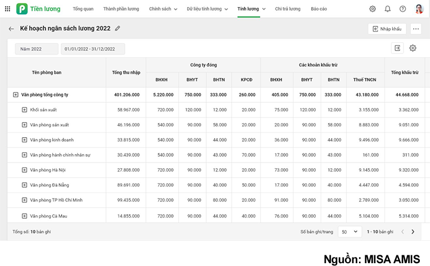Open the notifications bell
The height and width of the screenshot is (266, 430).
point(388,9)
